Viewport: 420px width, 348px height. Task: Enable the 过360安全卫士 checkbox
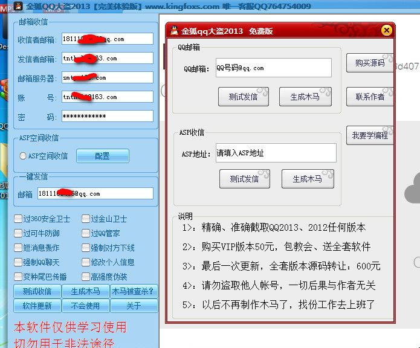[18, 219]
